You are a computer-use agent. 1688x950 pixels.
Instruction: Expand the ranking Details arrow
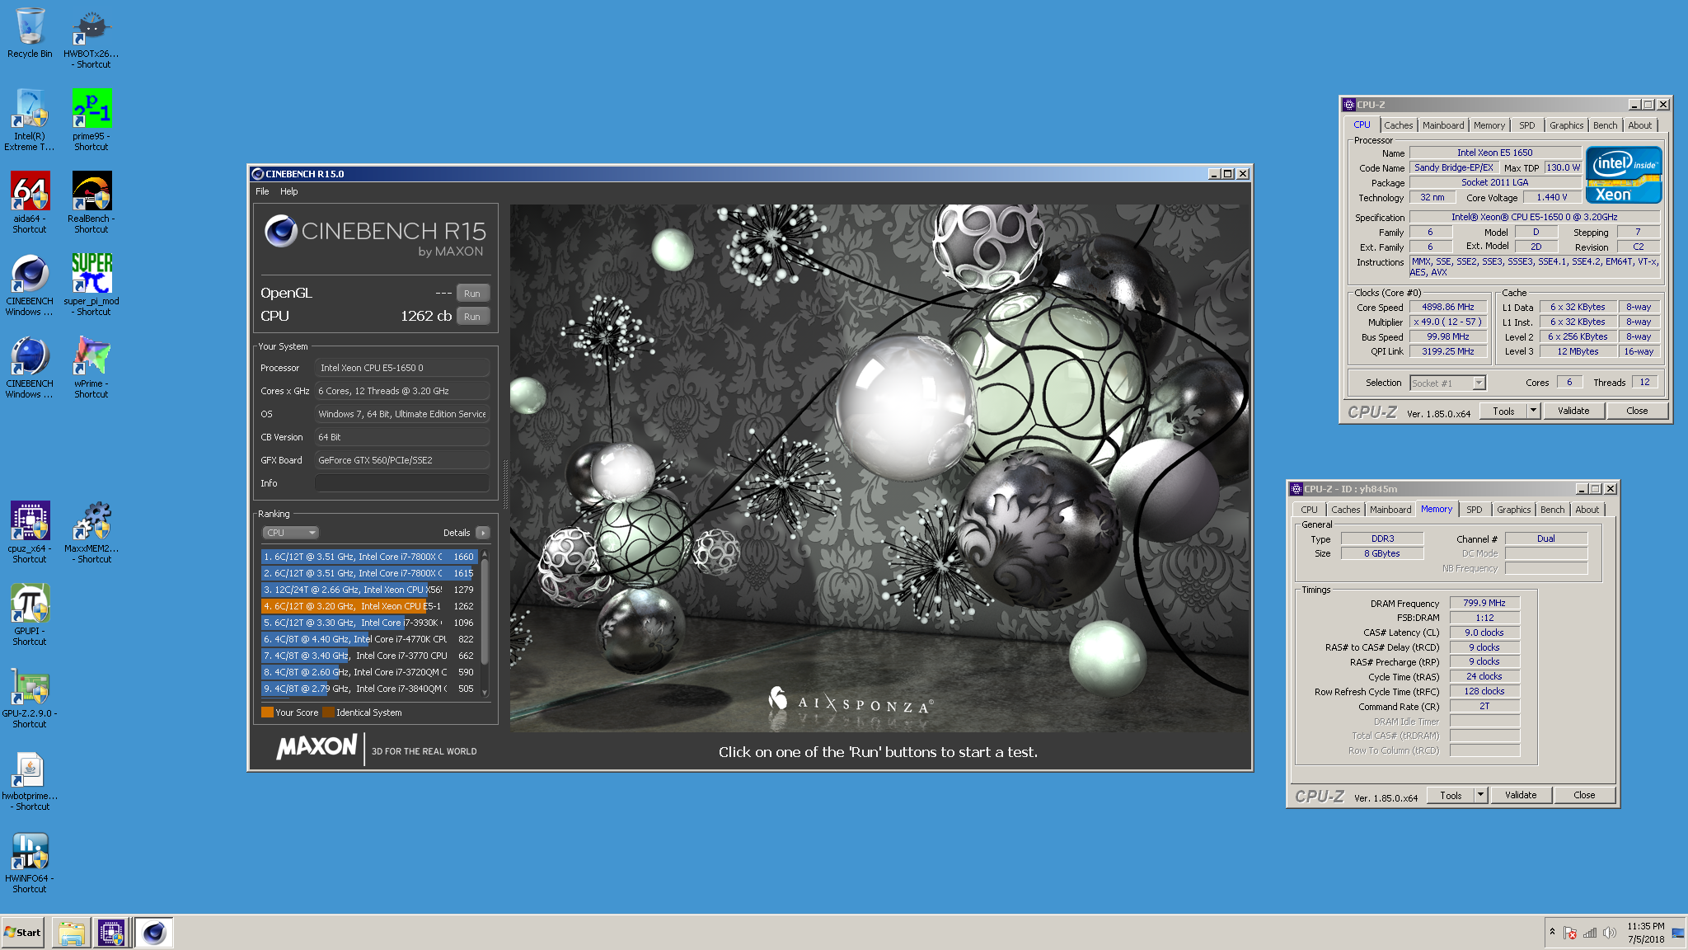[x=483, y=533]
